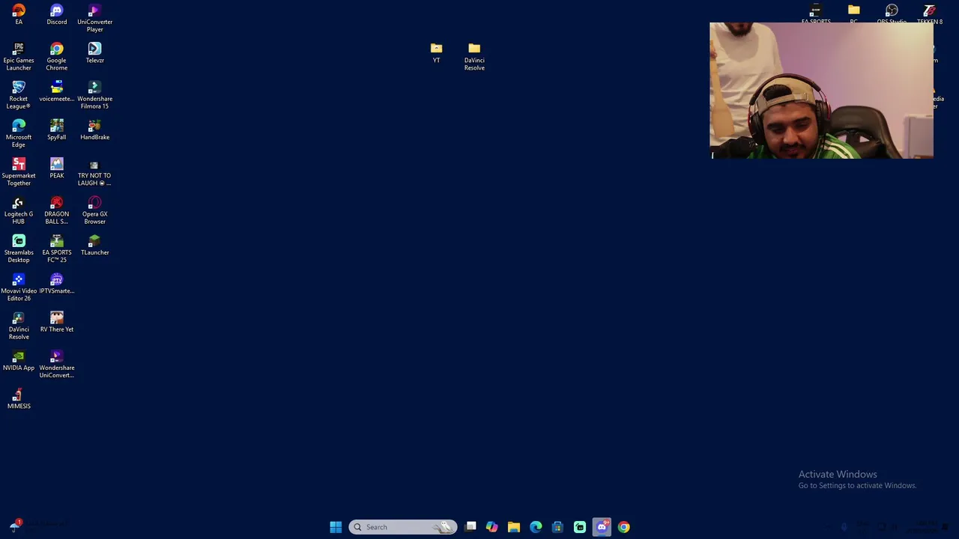Open UniConverter Player desktop shortcut

tap(94, 18)
